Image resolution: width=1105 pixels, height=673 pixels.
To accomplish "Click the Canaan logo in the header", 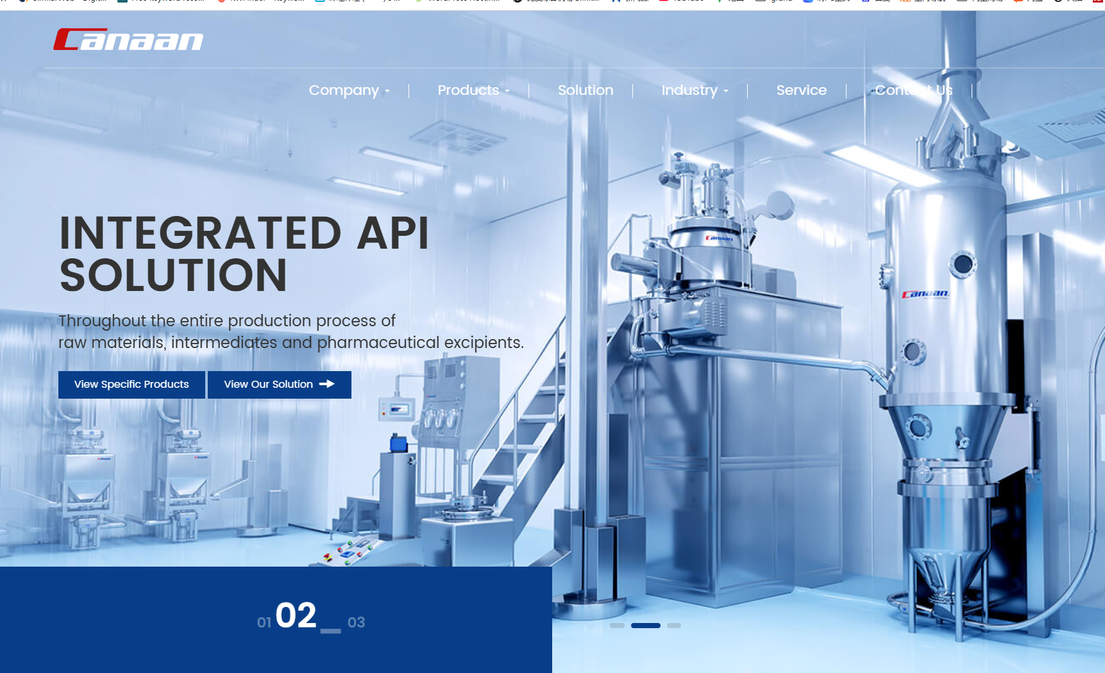I will tap(128, 40).
